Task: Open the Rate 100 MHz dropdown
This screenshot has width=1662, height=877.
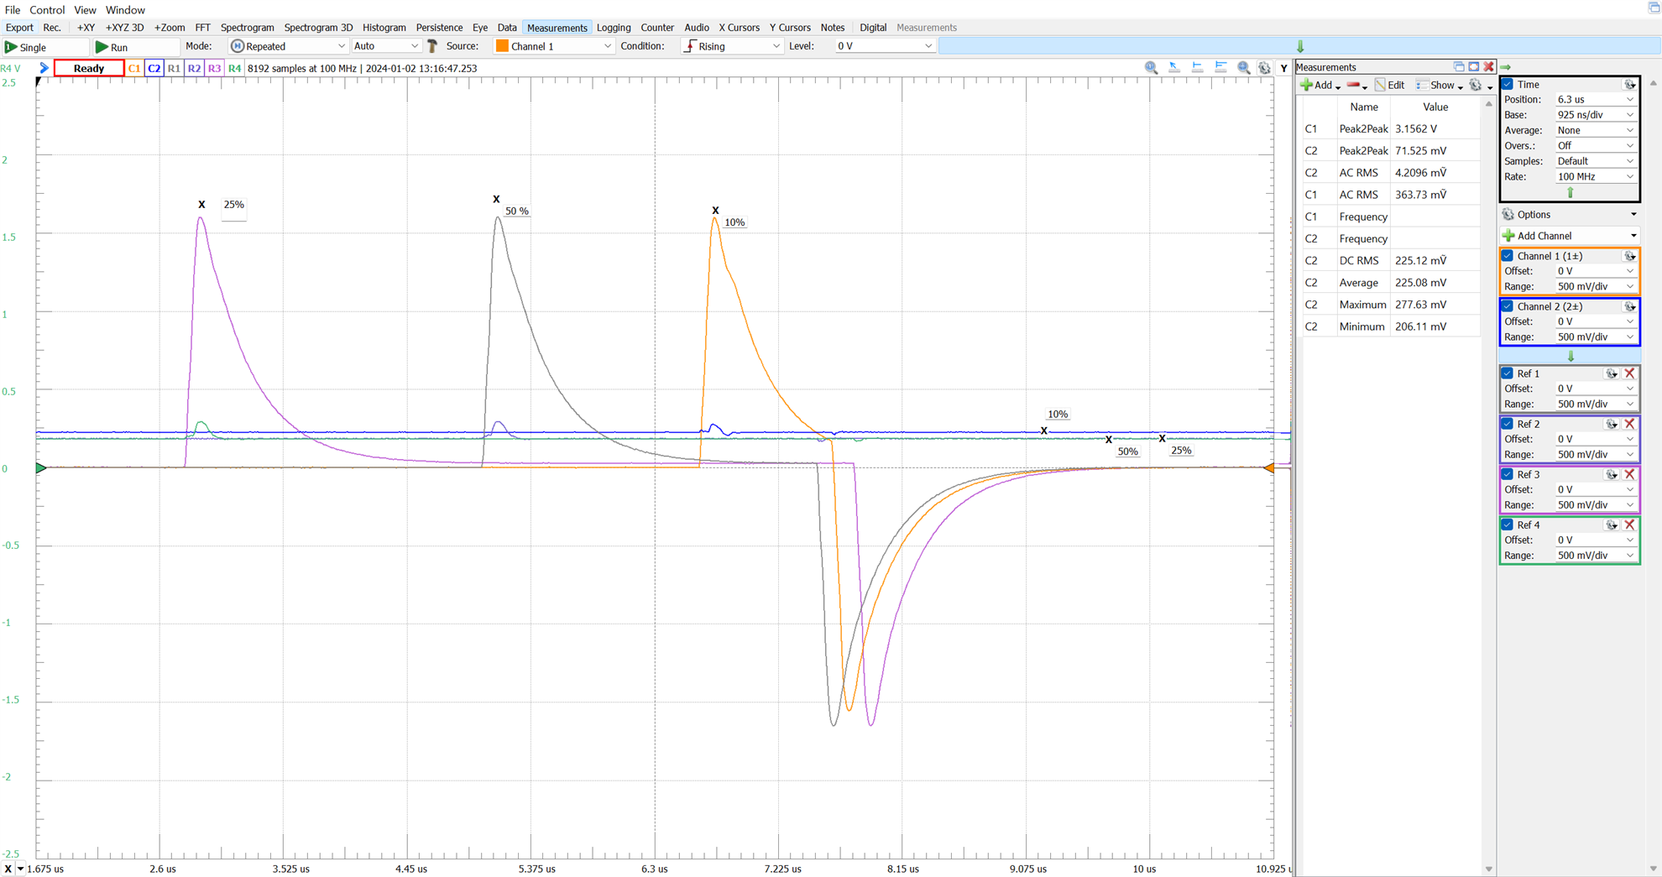Action: 1596,177
